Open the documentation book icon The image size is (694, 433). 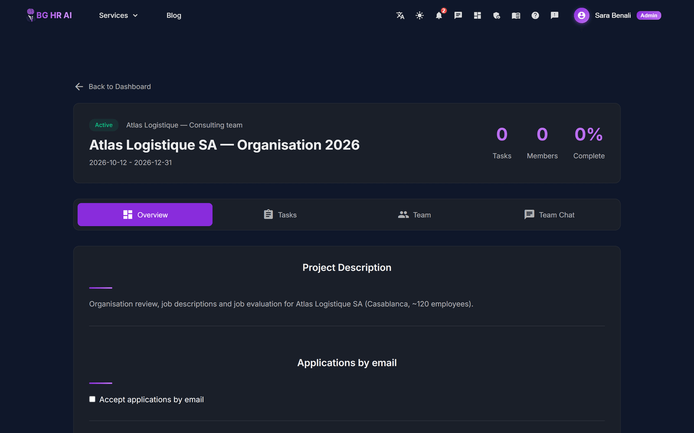(x=516, y=16)
